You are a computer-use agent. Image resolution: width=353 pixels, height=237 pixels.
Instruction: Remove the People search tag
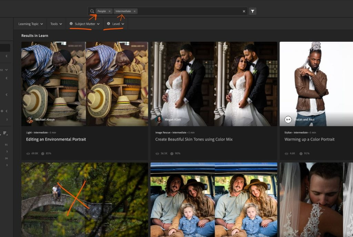110,11
